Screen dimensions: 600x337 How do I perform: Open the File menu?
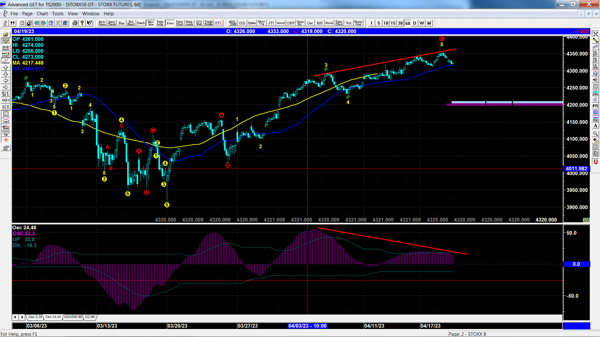tap(14, 14)
